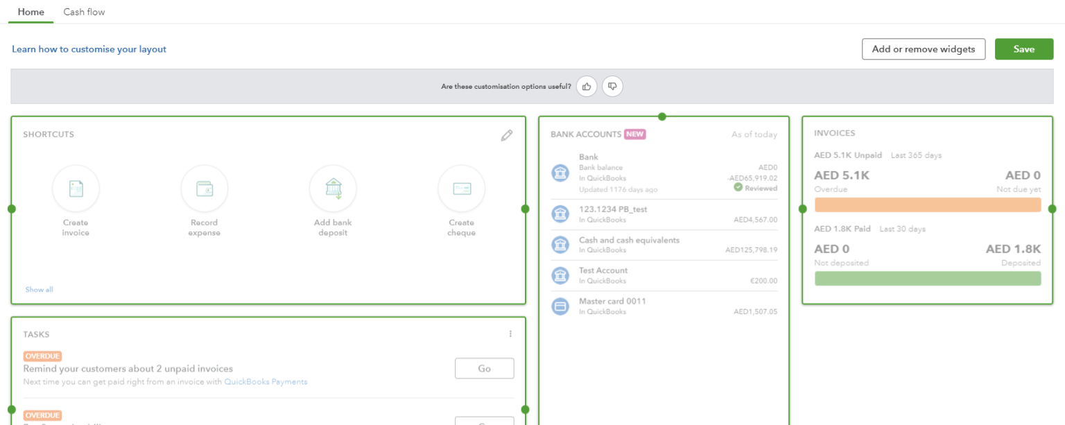This screenshot has width=1065, height=425.
Task: Grab the Bank Accounts widget top resize handle
Action: 662,116
